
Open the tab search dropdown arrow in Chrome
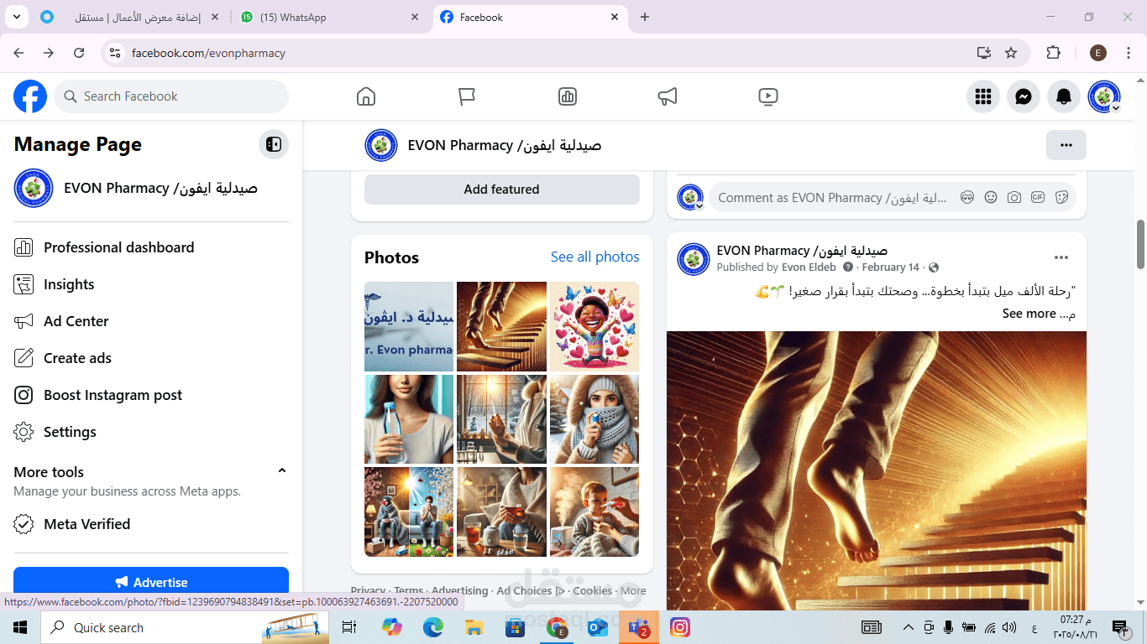(x=15, y=17)
